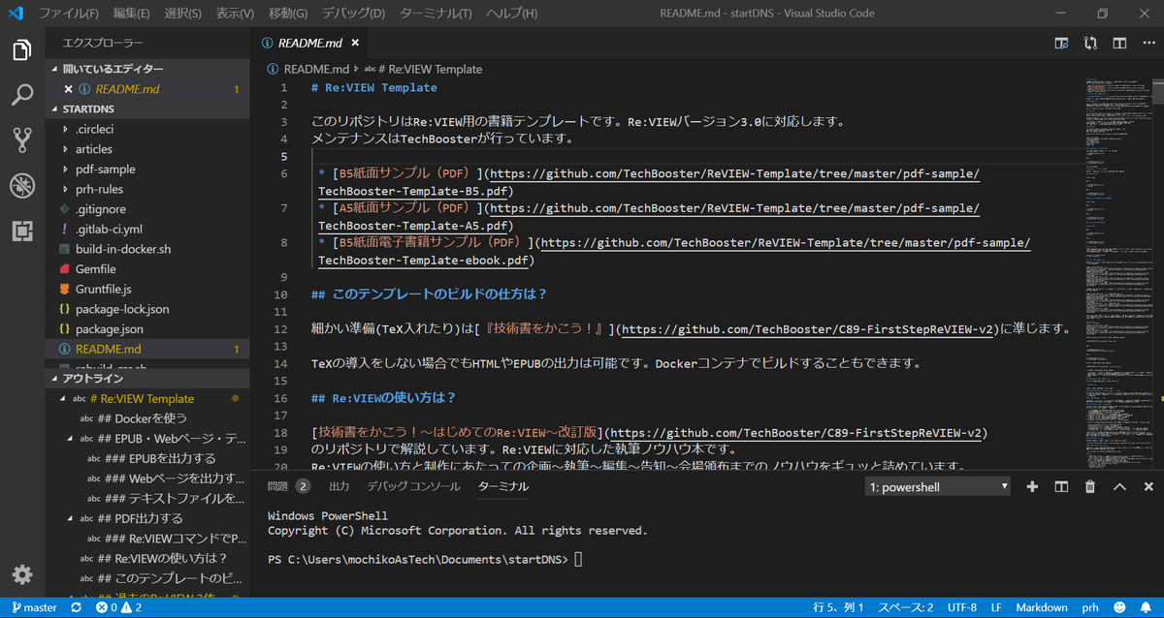Click the feedback smiley in status bar
Image resolution: width=1164 pixels, height=618 pixels.
point(1120,607)
